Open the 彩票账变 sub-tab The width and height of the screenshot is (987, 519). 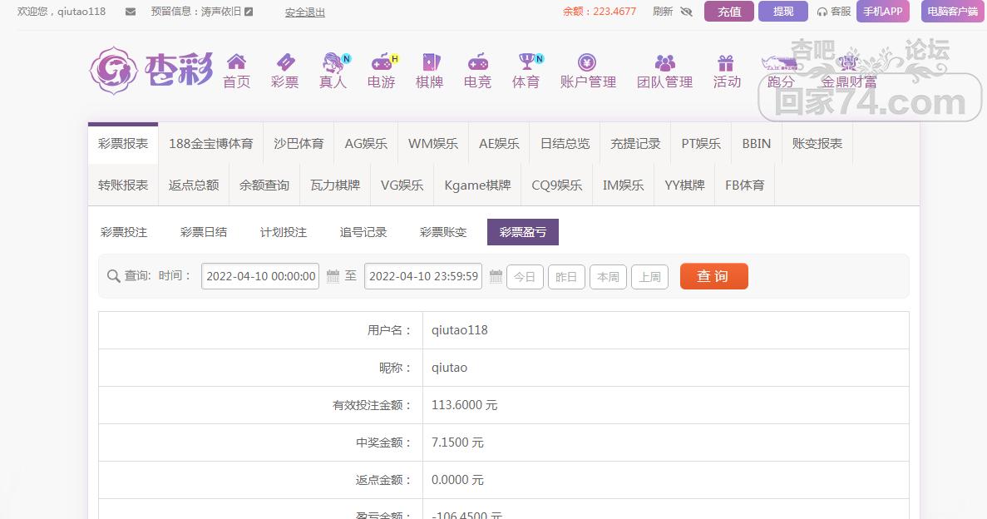pos(444,232)
